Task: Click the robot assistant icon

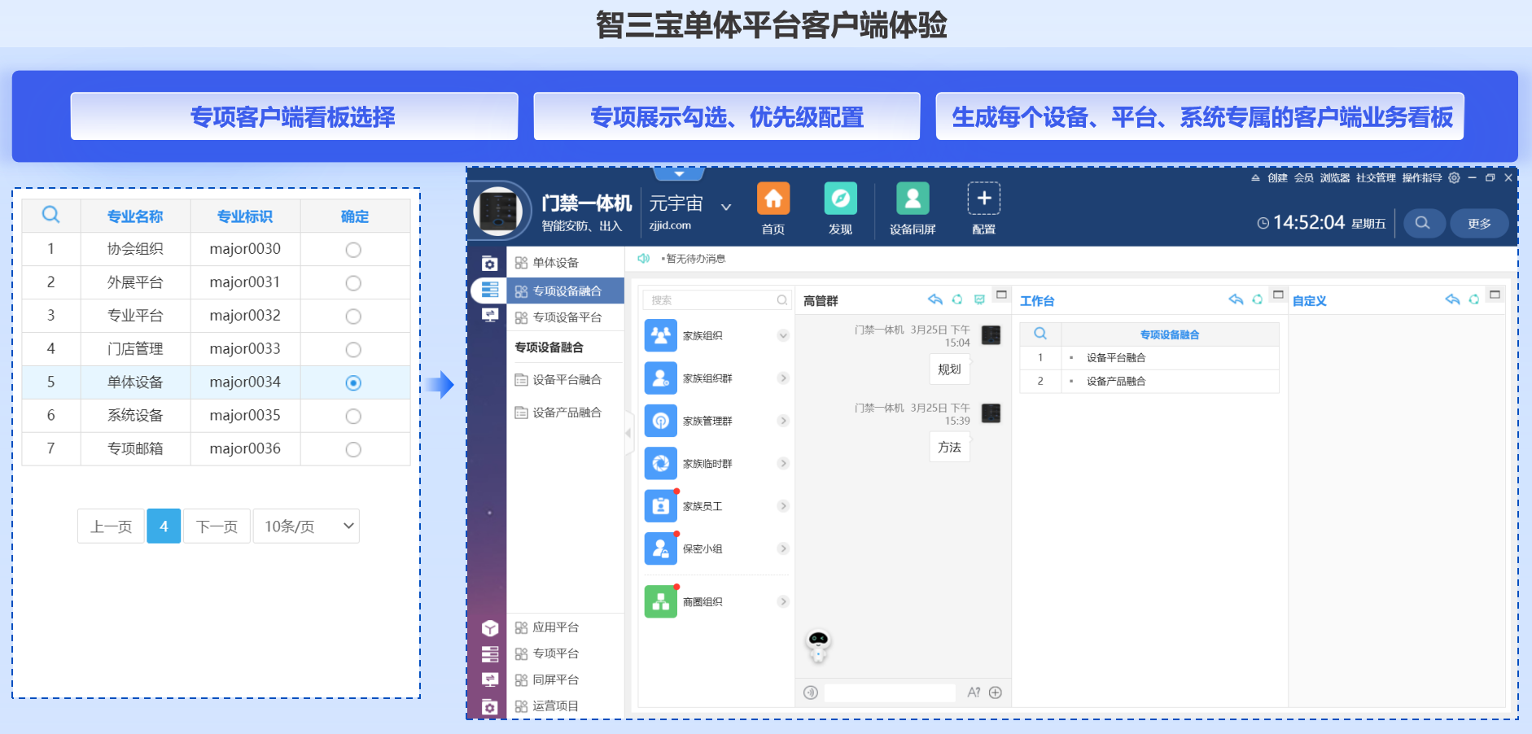Action: coord(818,644)
